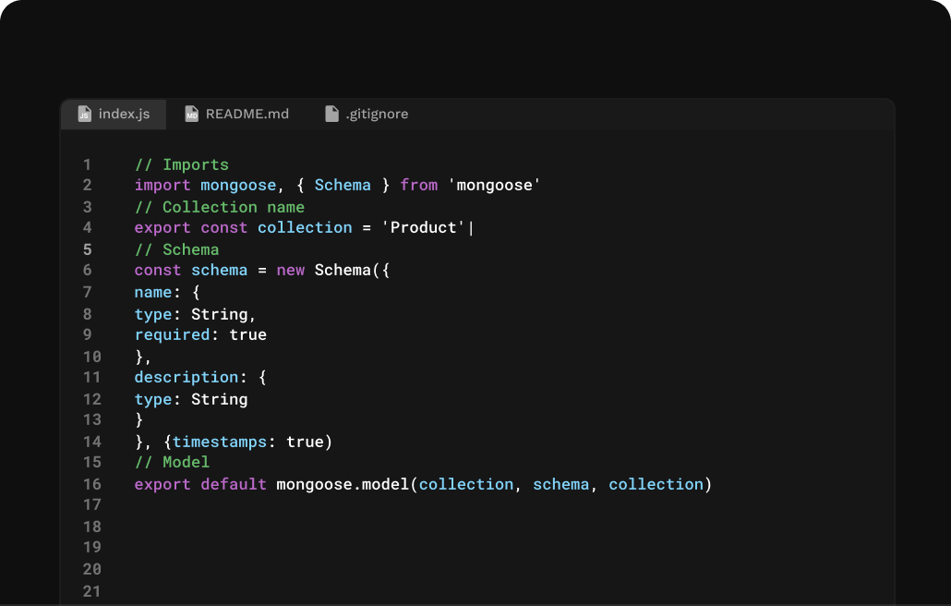Click the empty line 18 number
The width and height of the screenshot is (951, 606).
click(92, 527)
